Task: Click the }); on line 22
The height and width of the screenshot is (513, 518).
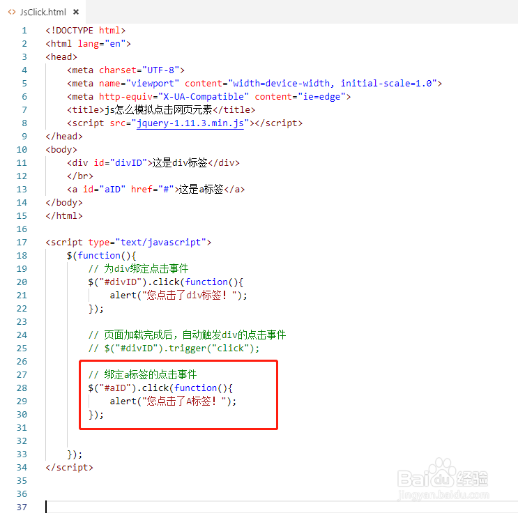Action: pos(96,309)
